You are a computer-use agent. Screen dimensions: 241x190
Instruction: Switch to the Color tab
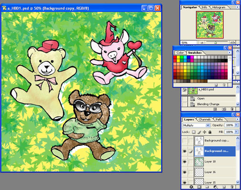[x=180, y=53]
